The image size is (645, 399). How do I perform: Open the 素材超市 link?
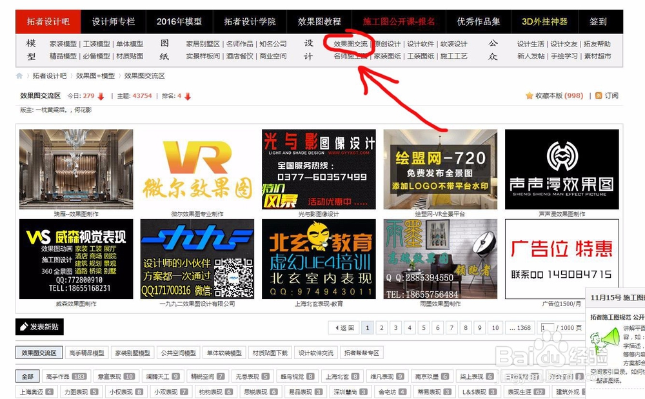click(x=597, y=57)
